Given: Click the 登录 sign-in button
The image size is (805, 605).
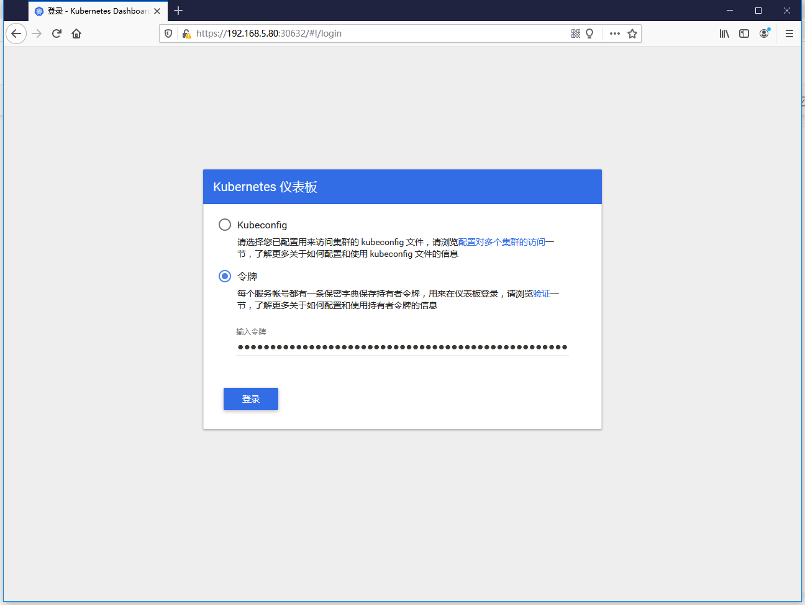Looking at the screenshot, I should click(x=251, y=399).
